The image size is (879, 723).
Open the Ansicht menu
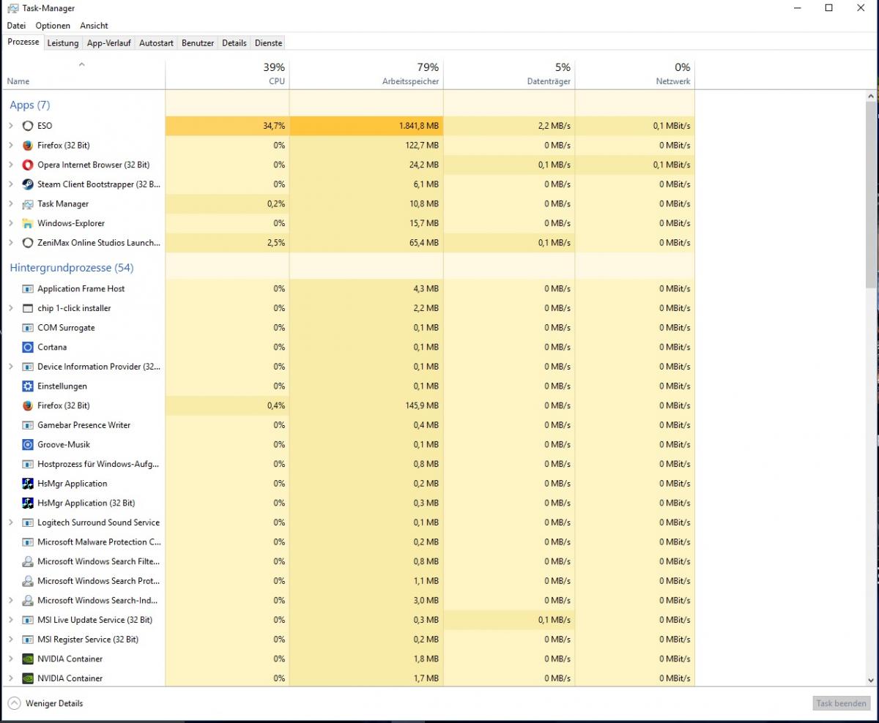click(94, 26)
